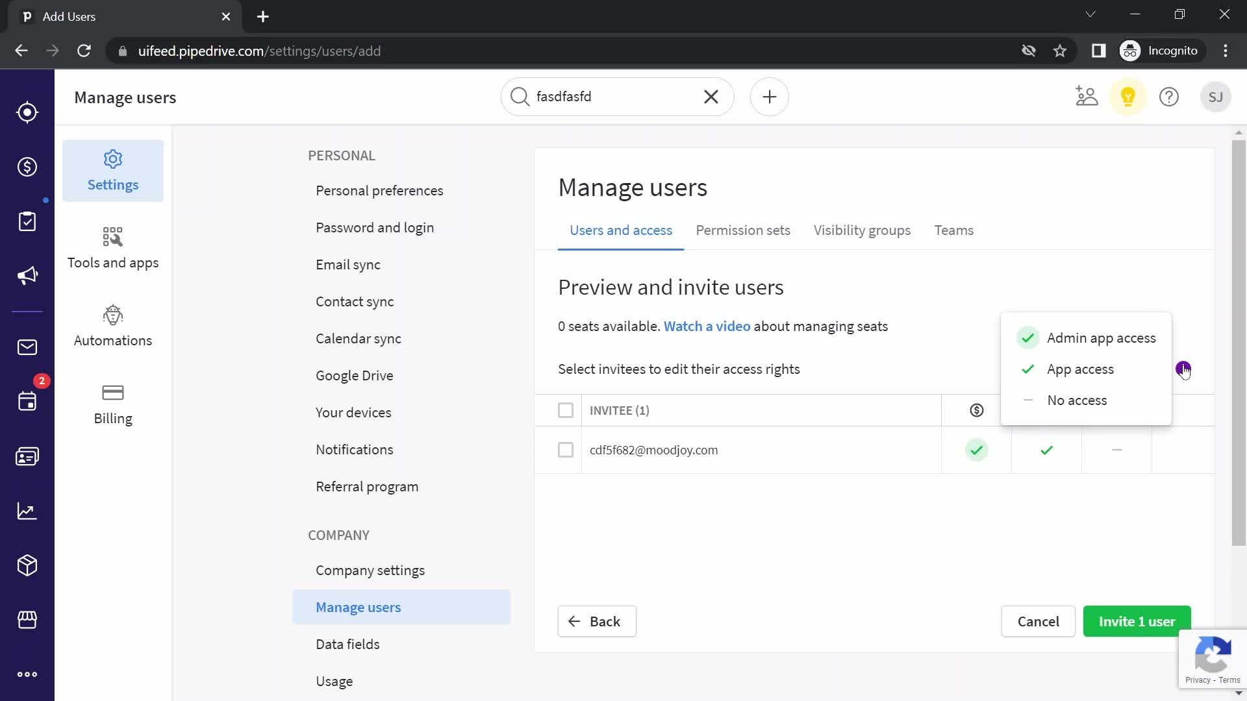Image resolution: width=1247 pixels, height=701 pixels.
Task: Clear the search field with X
Action: (x=711, y=97)
